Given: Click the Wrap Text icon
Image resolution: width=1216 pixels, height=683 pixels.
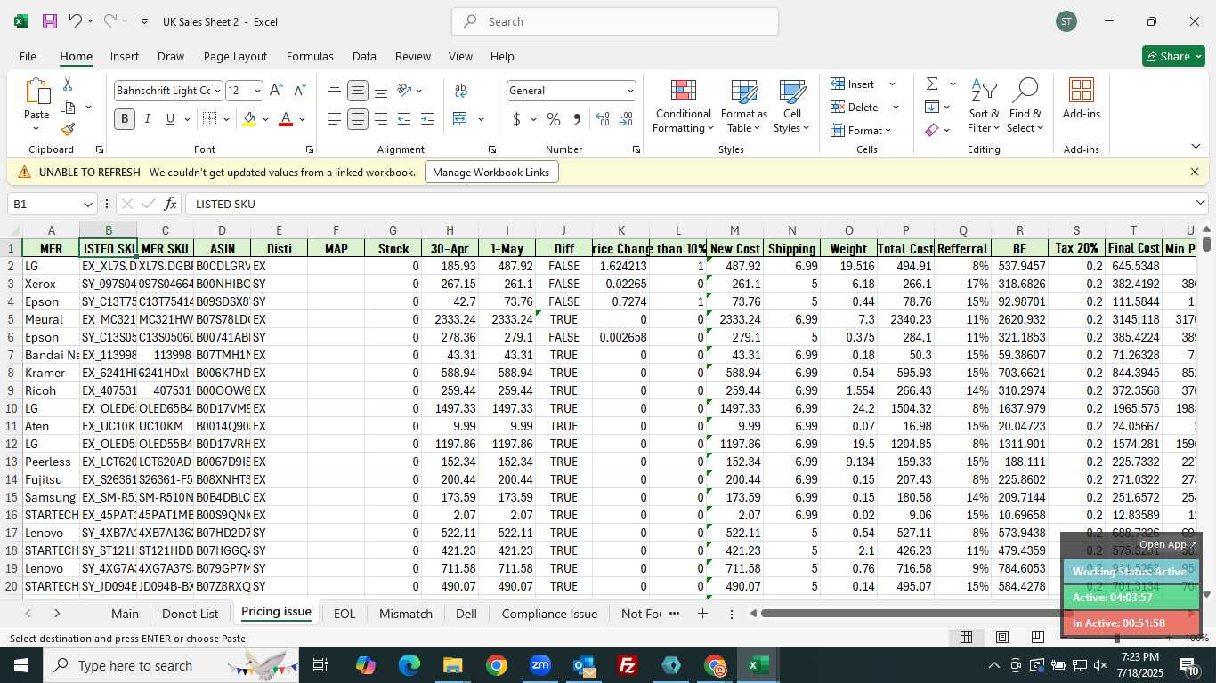Looking at the screenshot, I should pyautogui.click(x=461, y=91).
